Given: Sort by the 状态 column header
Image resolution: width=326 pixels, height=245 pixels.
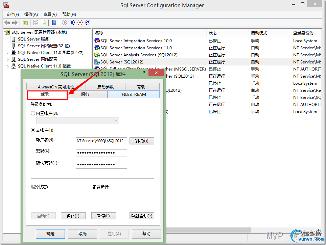Looking at the screenshot, I should 228,33.
